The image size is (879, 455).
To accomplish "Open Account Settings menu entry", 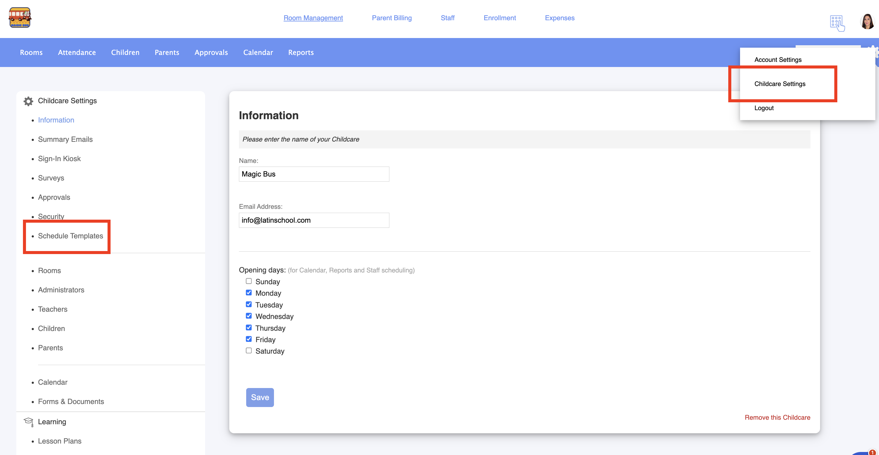I will (778, 60).
